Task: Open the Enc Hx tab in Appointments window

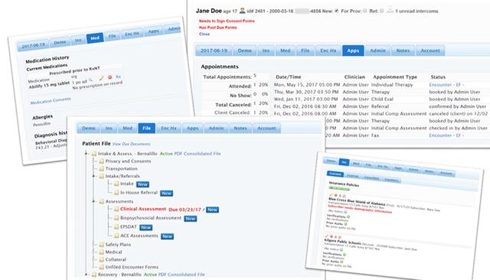Action: (x=328, y=50)
